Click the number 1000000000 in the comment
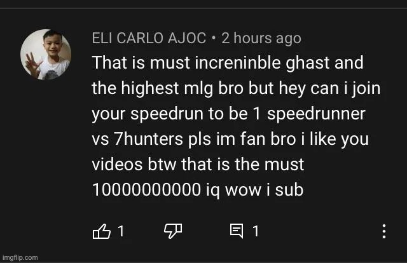The height and width of the screenshot is (263, 407). (x=146, y=189)
